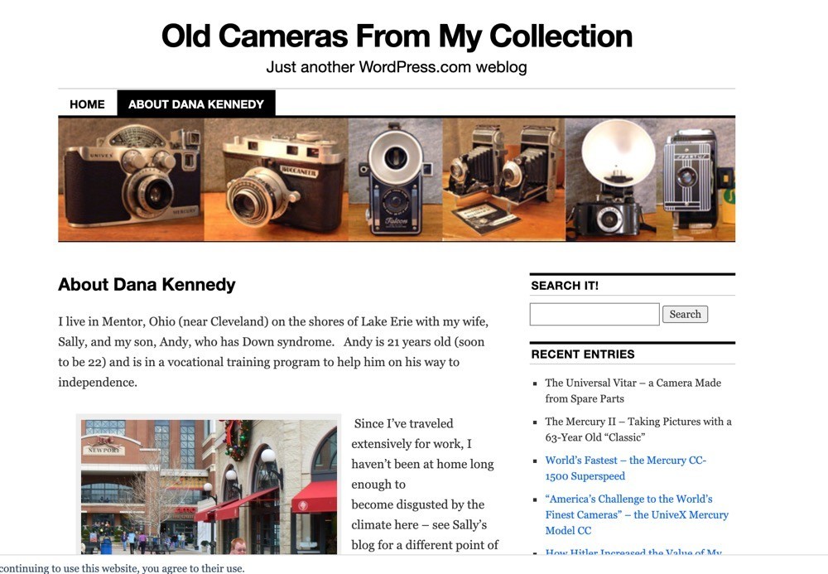Click the Search button
This screenshot has width=828, height=574.
click(x=685, y=314)
